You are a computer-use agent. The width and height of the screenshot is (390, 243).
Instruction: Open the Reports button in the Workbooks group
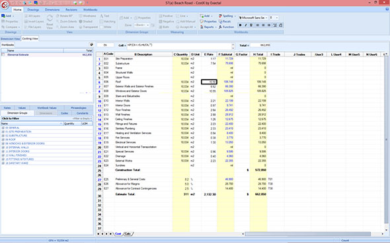pos(208,27)
